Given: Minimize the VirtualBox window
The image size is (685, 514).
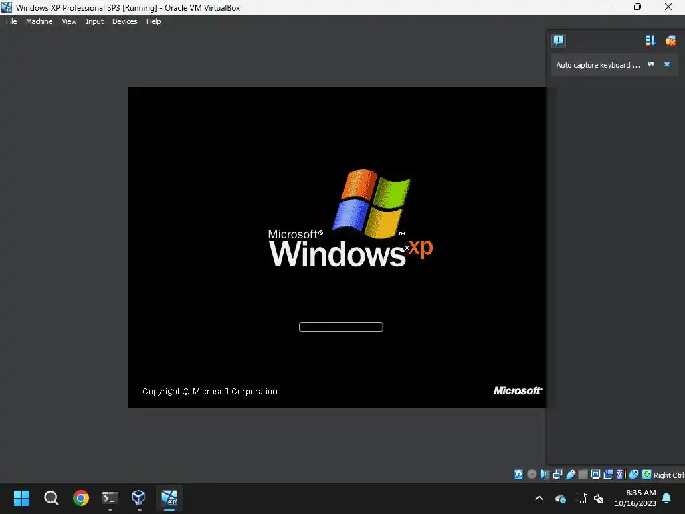Looking at the screenshot, I should pyautogui.click(x=607, y=7).
